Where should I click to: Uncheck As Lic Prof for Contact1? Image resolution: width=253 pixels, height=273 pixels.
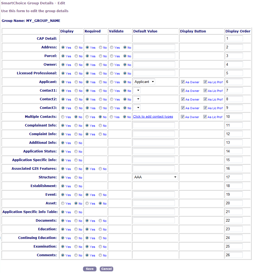[x=205, y=91]
